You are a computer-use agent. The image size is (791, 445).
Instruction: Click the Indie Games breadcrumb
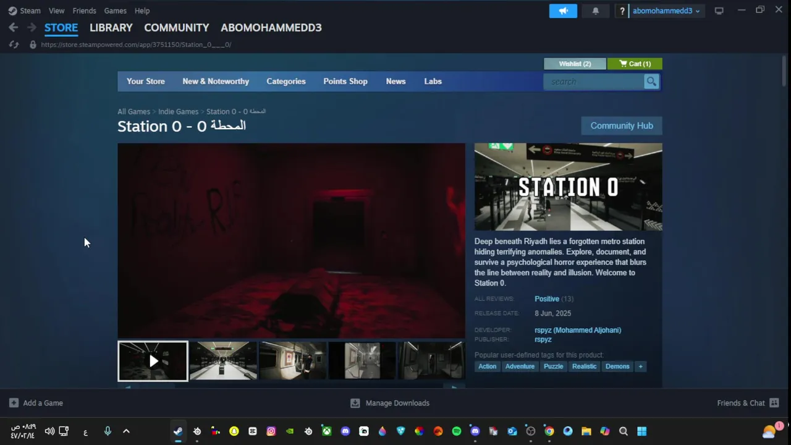[179, 112]
